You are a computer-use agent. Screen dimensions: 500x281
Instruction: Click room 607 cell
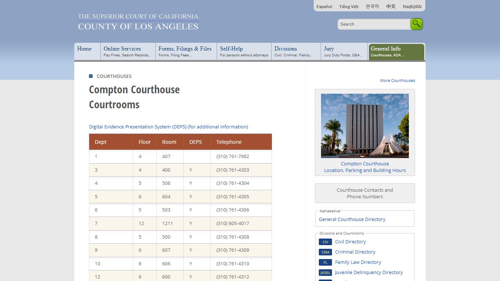tap(170, 250)
